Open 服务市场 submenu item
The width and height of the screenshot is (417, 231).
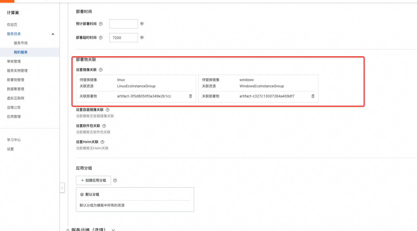[21, 43]
